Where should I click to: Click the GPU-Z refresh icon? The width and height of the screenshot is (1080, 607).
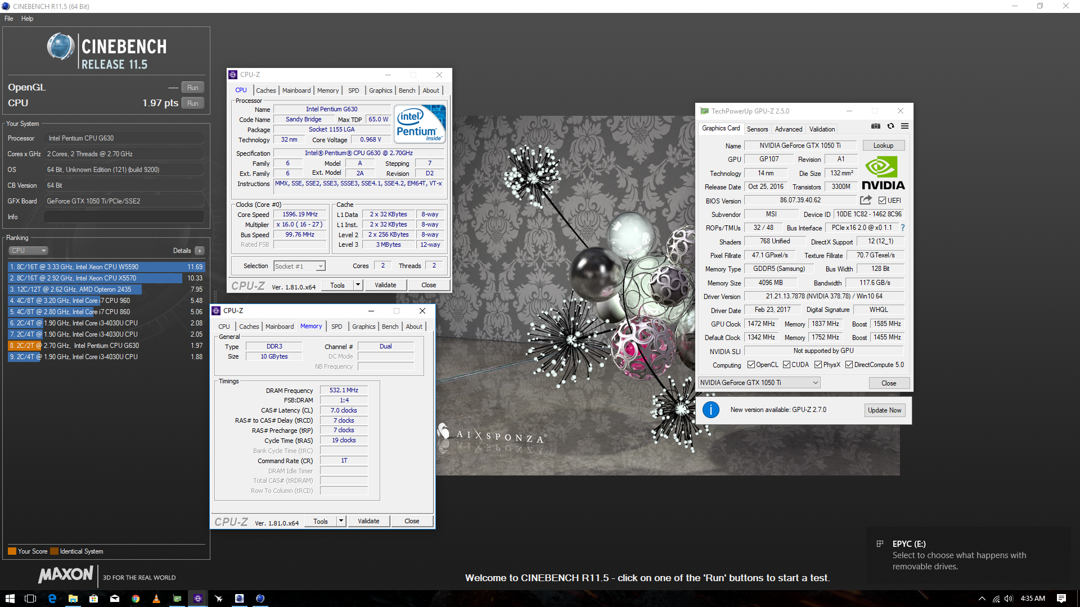pos(890,126)
